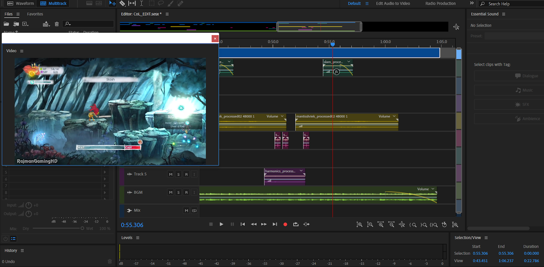Image resolution: width=544 pixels, height=267 pixels.
Task: Select the Default workspace
Action: point(354,3)
